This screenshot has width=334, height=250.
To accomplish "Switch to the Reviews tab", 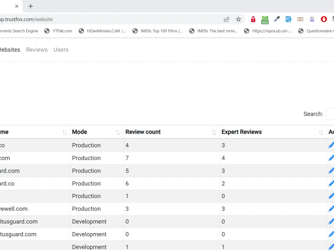I will (37, 50).
